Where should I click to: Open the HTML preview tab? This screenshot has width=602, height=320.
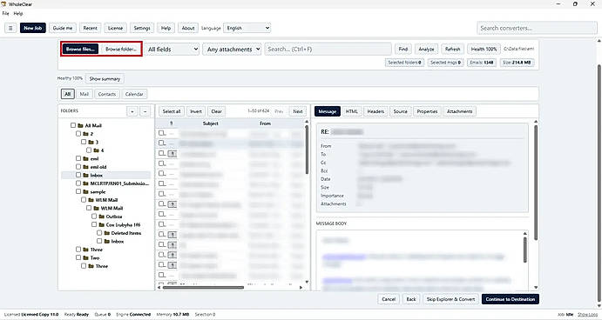point(352,111)
